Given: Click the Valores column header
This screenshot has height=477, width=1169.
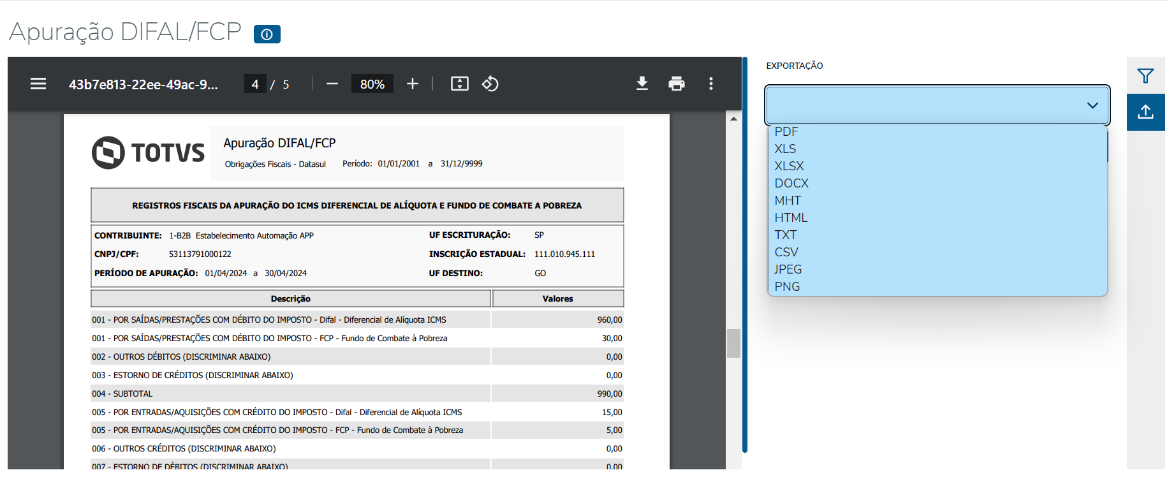Looking at the screenshot, I should click(x=558, y=298).
